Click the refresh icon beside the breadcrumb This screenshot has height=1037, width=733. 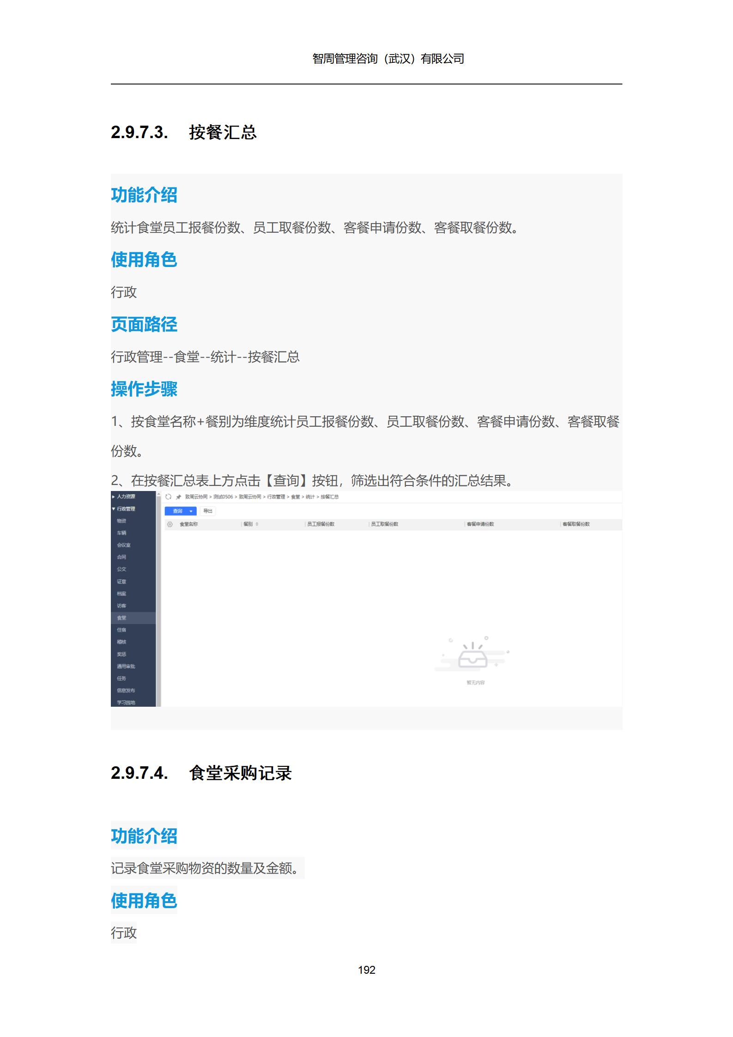tap(169, 497)
